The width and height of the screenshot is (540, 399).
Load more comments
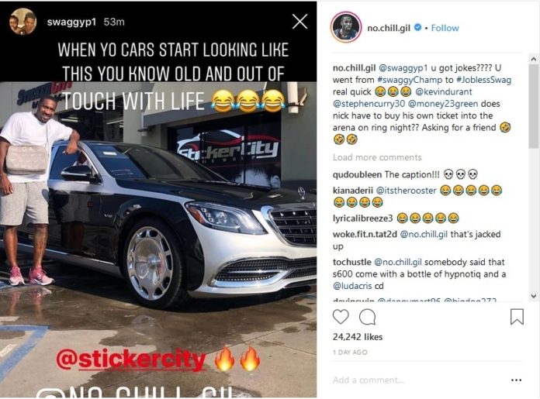click(377, 157)
